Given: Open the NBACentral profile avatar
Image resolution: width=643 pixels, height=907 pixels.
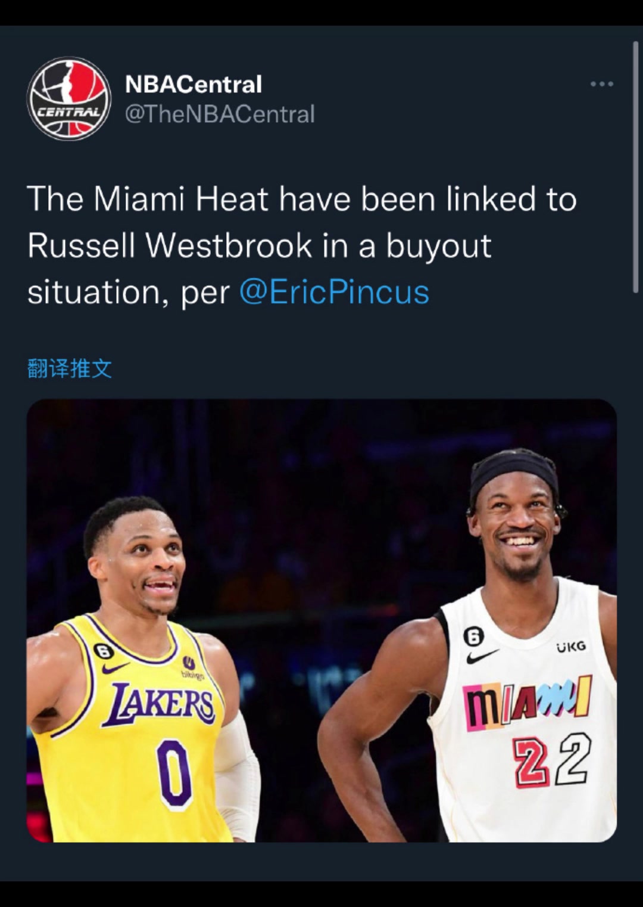Looking at the screenshot, I should tap(69, 98).
